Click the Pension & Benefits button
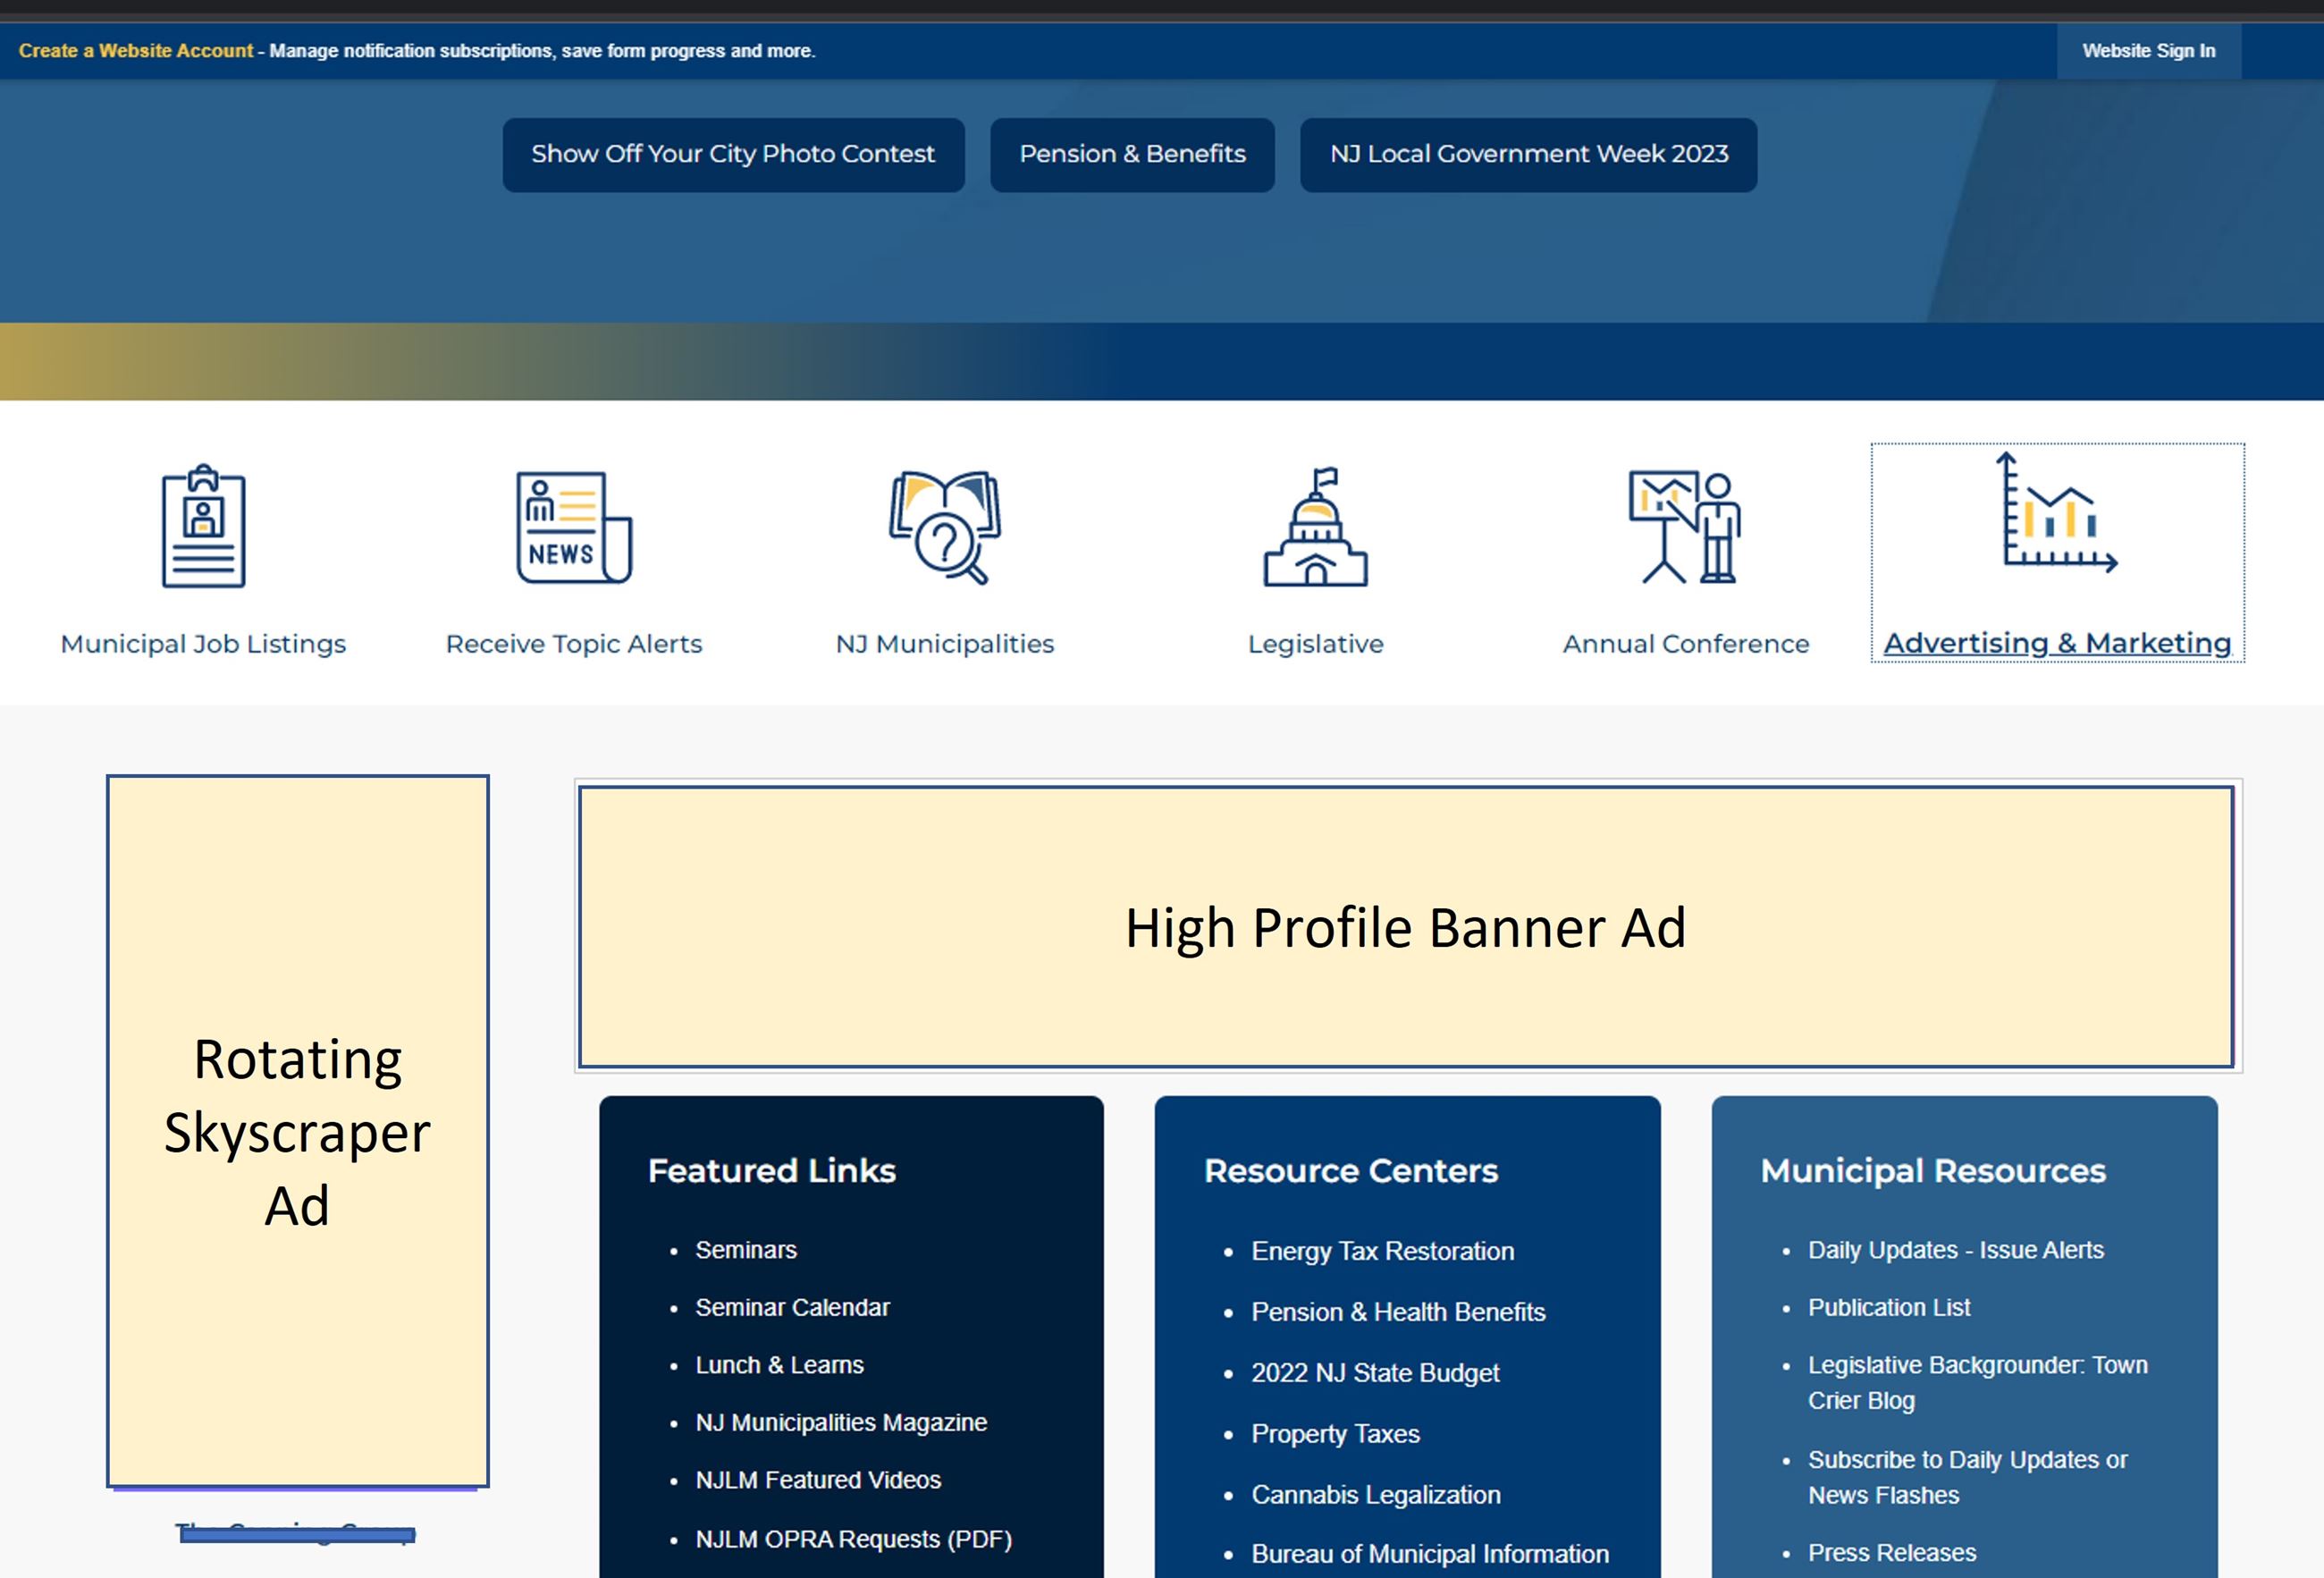The width and height of the screenshot is (2324, 1578). [x=1132, y=154]
